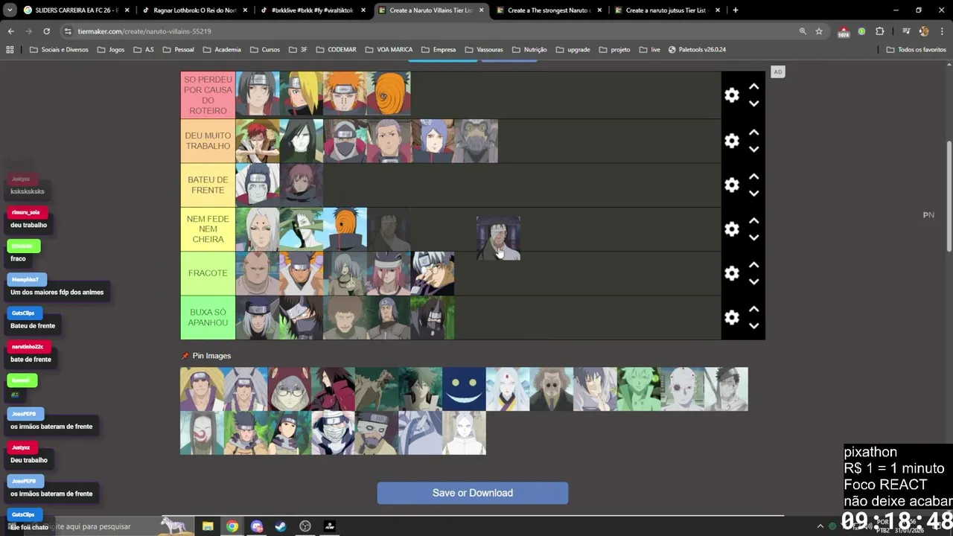Viewport: 953px width, 536px height.
Task: Open CODEMAR bookmark folder
Action: click(x=336, y=50)
